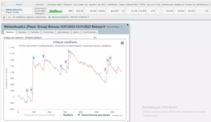Screen dimensions: 211x122
Task: Click the icon beside Добавить другую статистику
Action: click(x=14, y=17)
